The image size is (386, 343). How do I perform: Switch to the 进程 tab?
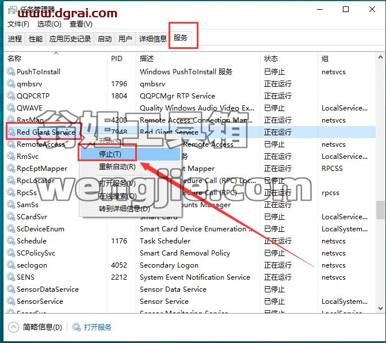(x=15, y=39)
